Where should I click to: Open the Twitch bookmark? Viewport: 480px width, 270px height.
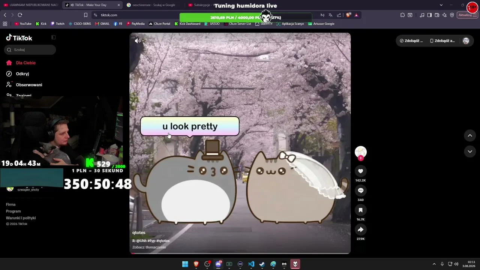tap(57, 24)
